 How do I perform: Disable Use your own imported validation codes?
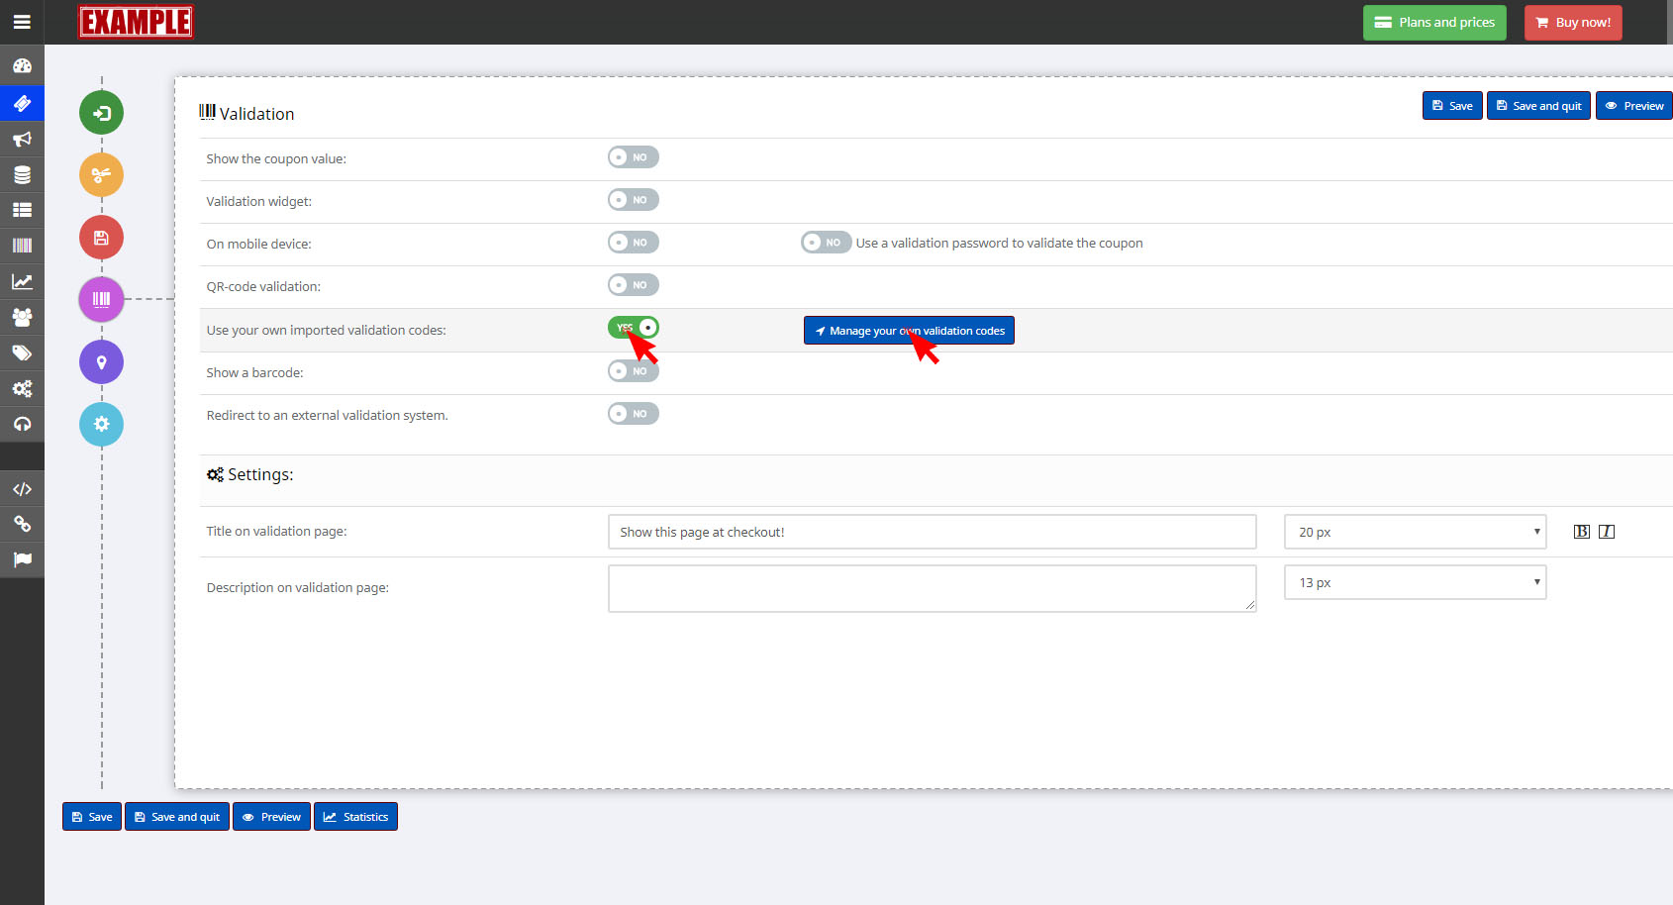(x=634, y=328)
